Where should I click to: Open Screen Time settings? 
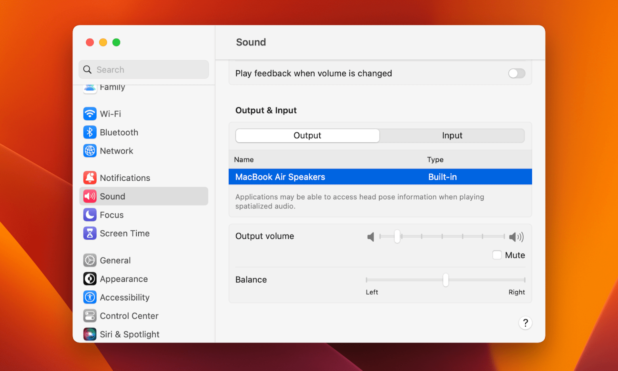[124, 233]
